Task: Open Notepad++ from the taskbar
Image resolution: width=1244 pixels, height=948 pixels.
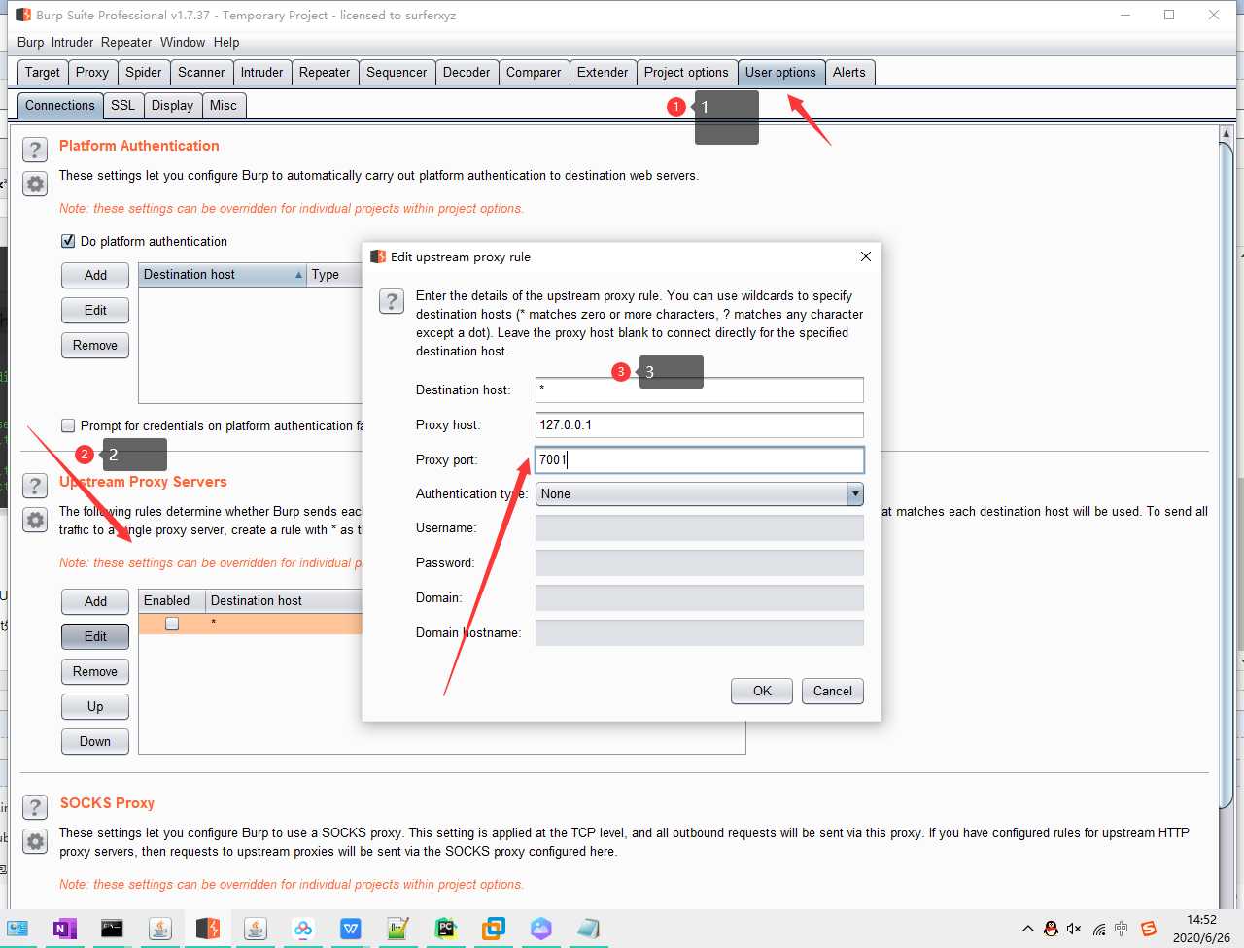Action: (x=398, y=929)
